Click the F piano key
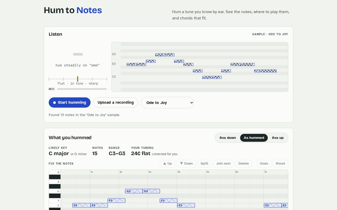This screenshot has width=337, height=210. [x=55, y=201]
